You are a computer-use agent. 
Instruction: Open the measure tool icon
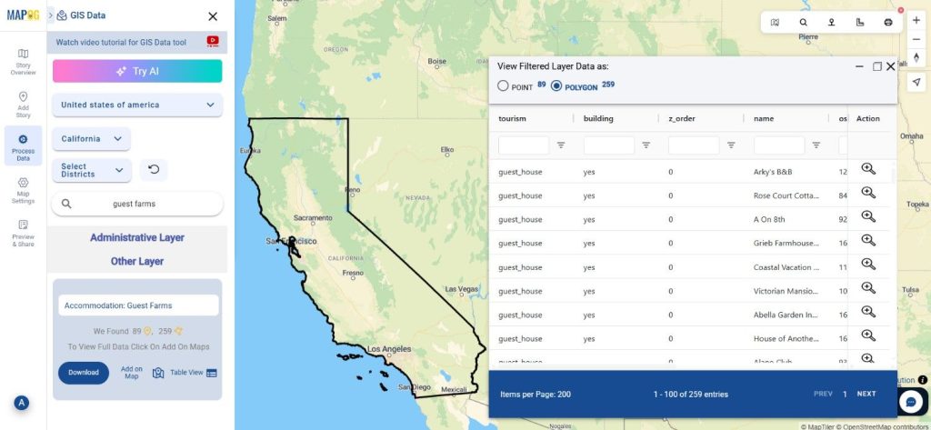coord(860,22)
